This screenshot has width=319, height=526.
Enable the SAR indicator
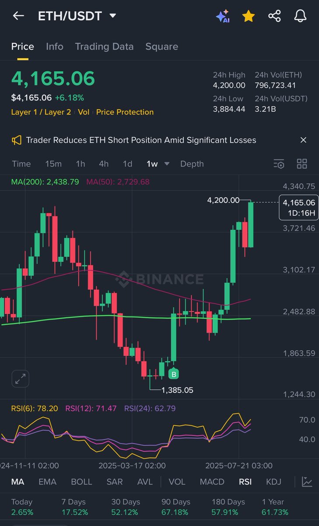(115, 482)
